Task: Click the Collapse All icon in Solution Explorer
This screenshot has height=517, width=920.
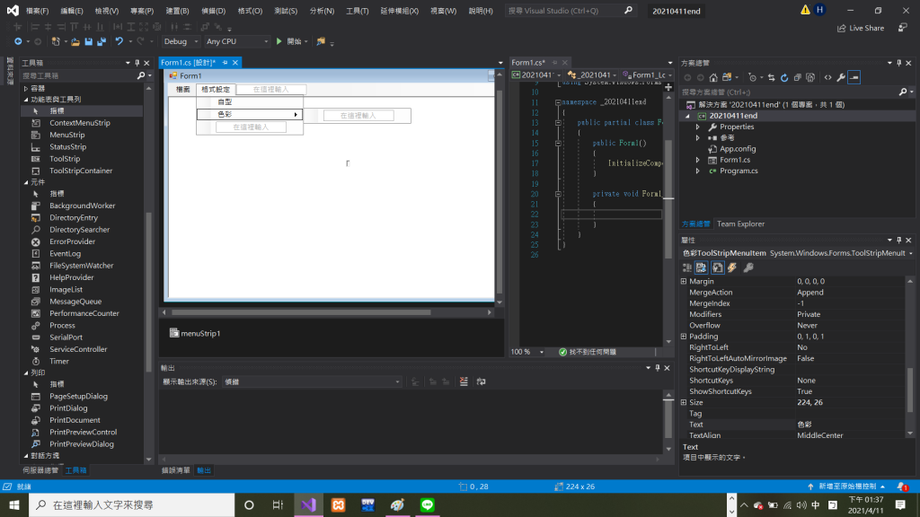Action: pos(798,77)
